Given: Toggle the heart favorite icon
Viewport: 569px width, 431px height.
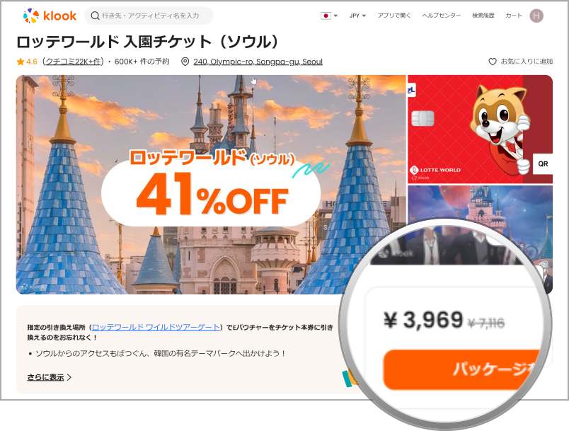Looking at the screenshot, I should 492,62.
